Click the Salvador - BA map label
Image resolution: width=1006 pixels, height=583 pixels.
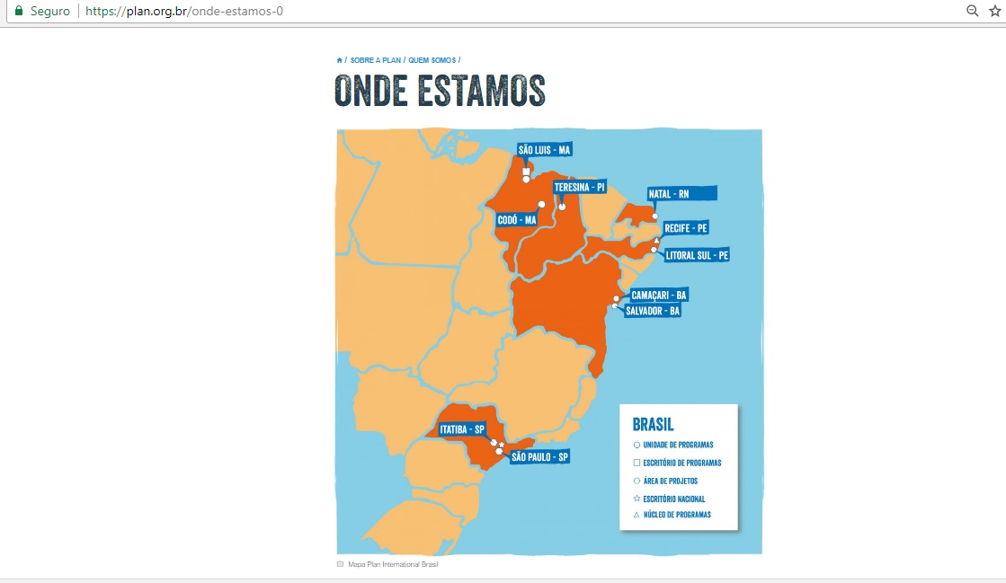tap(653, 311)
